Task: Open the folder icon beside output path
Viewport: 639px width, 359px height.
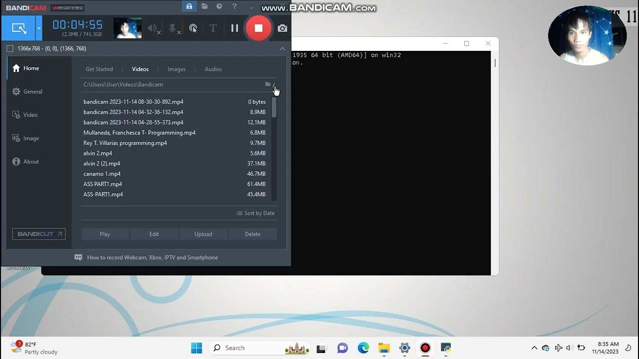Action: coord(268,84)
